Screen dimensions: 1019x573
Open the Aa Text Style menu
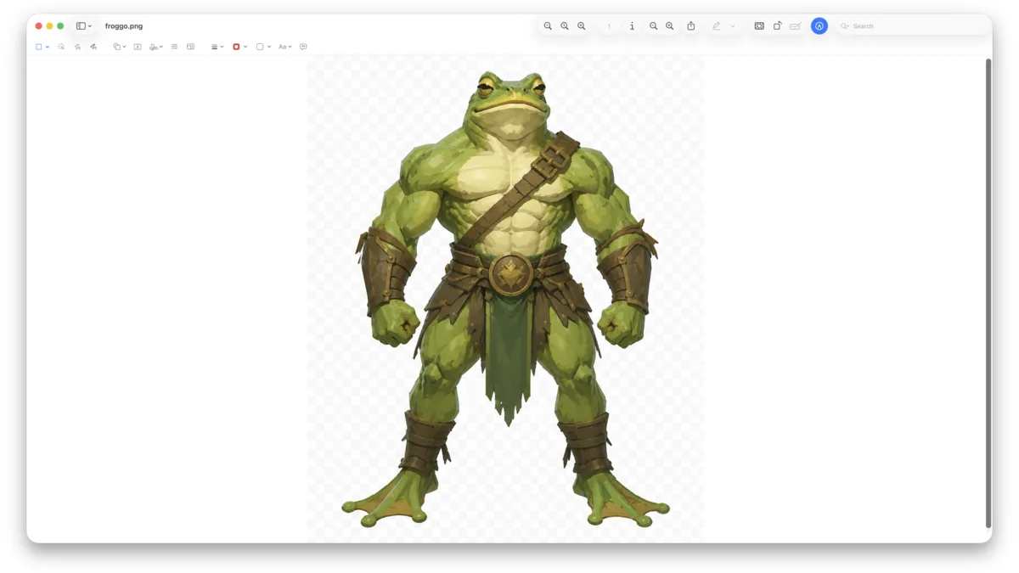(285, 47)
